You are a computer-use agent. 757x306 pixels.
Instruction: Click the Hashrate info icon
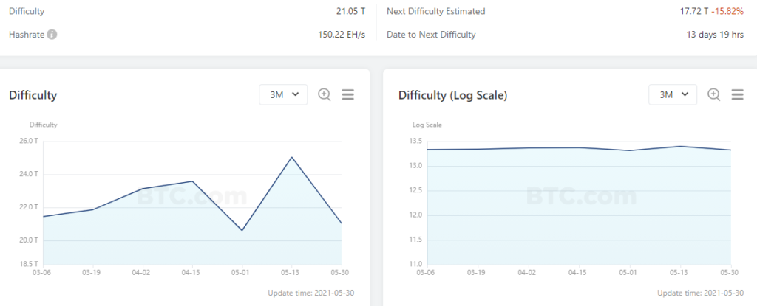click(52, 35)
